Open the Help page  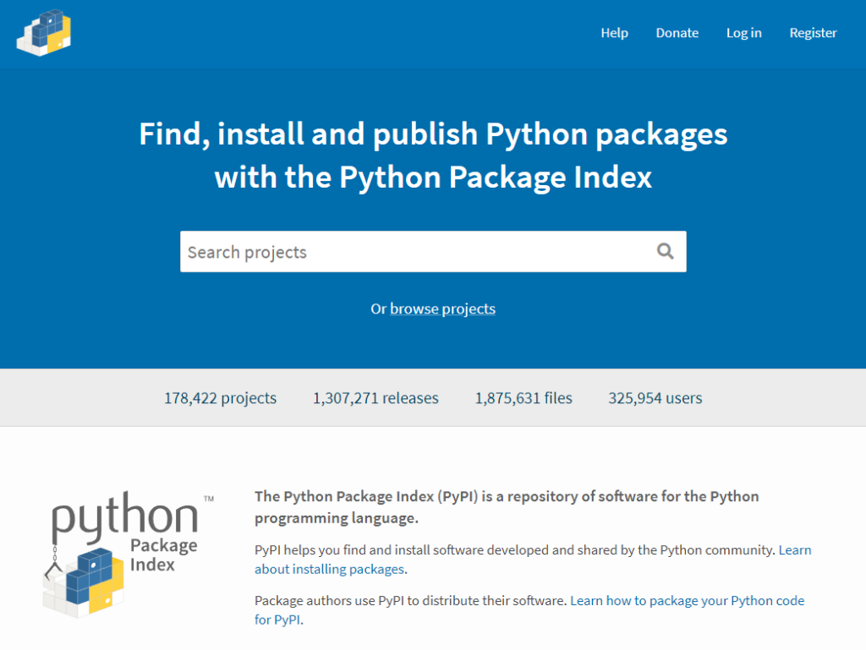tap(614, 33)
